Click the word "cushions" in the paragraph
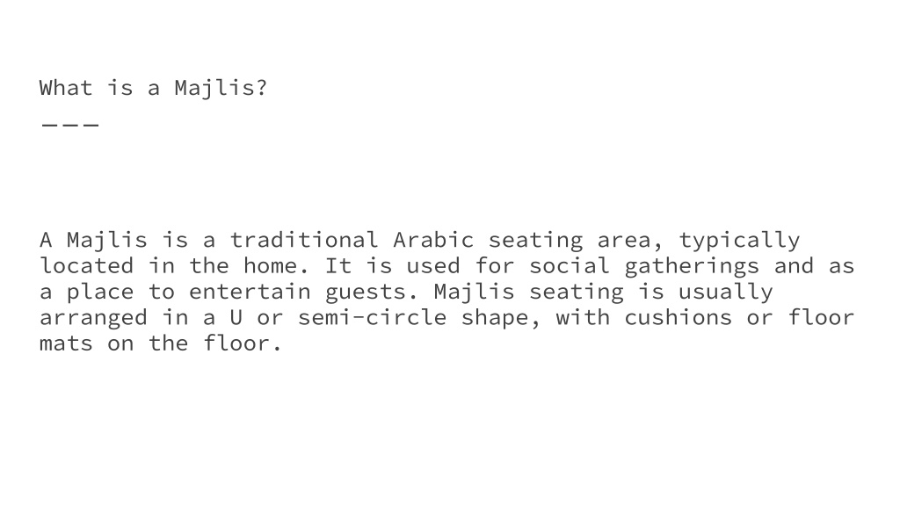The image size is (900, 506). (x=679, y=317)
